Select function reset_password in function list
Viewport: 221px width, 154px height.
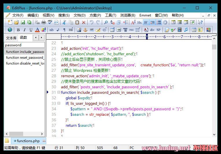pos(24,58)
